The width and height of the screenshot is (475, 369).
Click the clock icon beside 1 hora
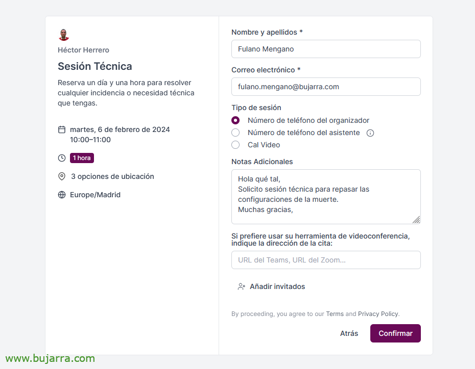coord(62,158)
